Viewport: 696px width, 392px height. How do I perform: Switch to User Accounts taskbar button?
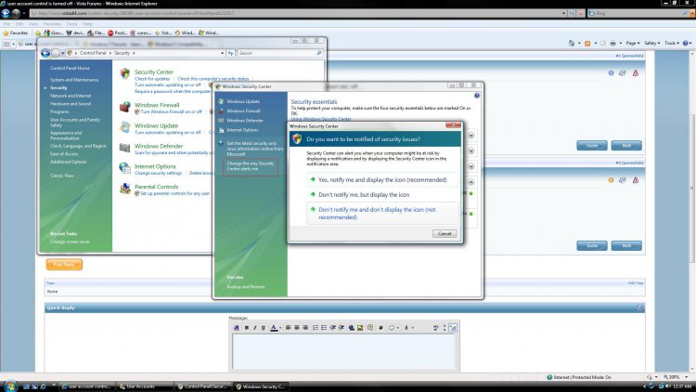click(144, 386)
